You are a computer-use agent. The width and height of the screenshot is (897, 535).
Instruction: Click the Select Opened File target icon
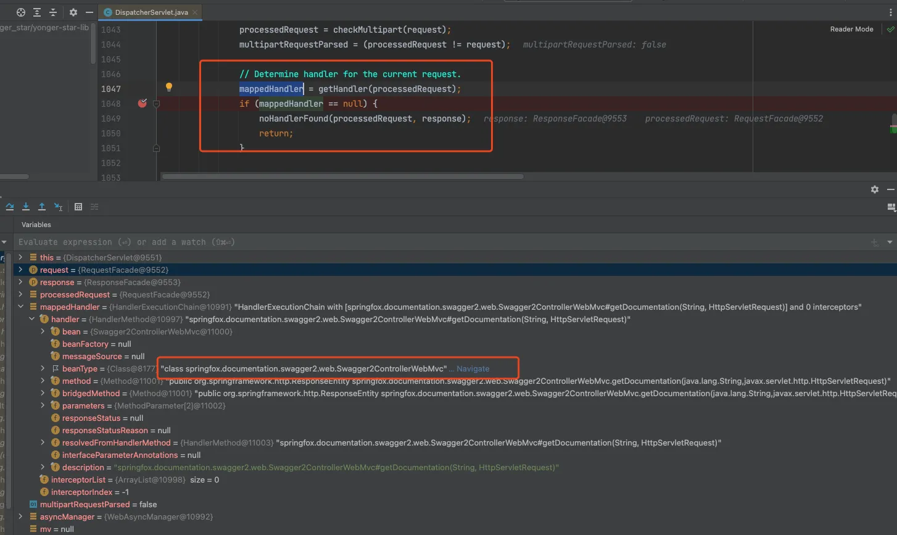[21, 12]
